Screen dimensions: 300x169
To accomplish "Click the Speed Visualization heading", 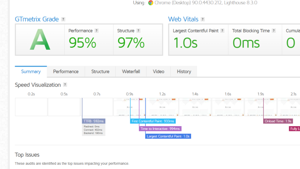I will coord(38,85).
